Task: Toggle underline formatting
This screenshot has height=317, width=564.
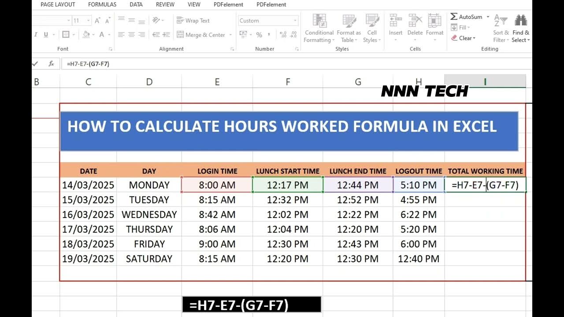Action: point(46,34)
